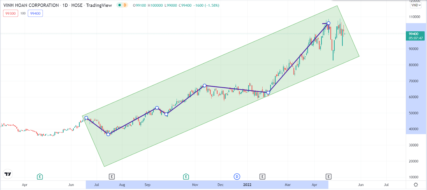Click the high value H100000
Viewport: 427px width, 190px height.
pos(155,5)
